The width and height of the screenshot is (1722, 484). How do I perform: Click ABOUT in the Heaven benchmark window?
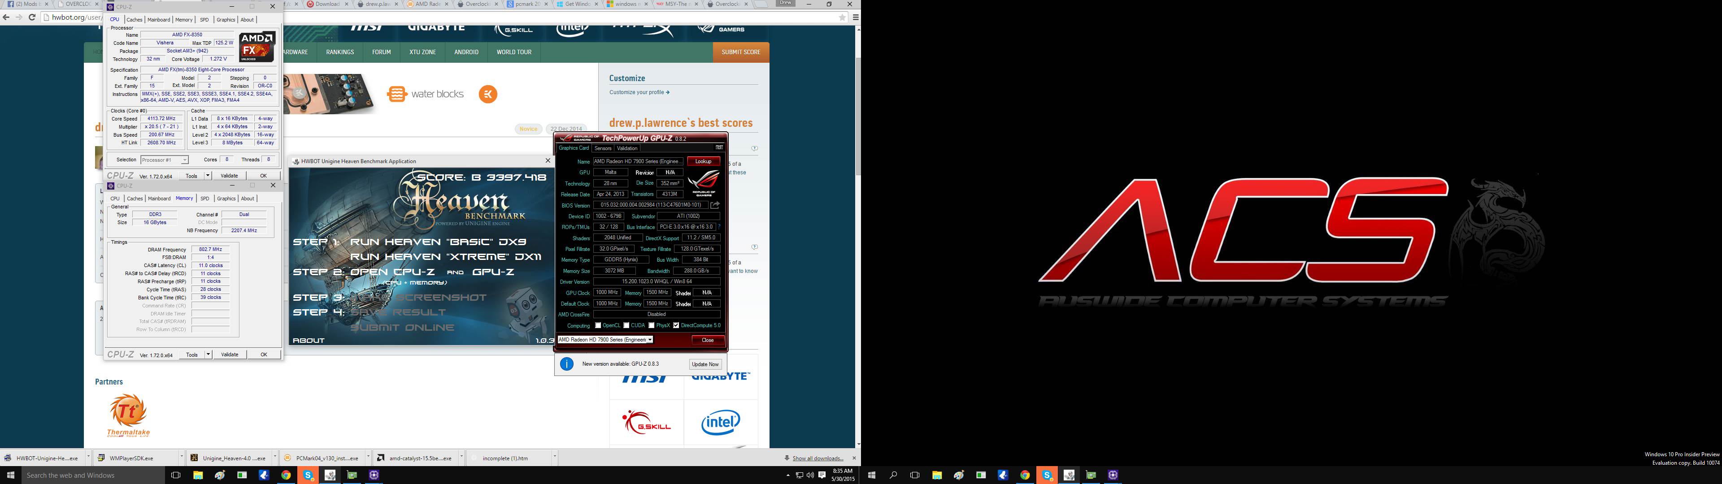[308, 340]
